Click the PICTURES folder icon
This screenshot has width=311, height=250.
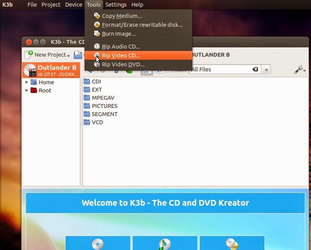87,106
